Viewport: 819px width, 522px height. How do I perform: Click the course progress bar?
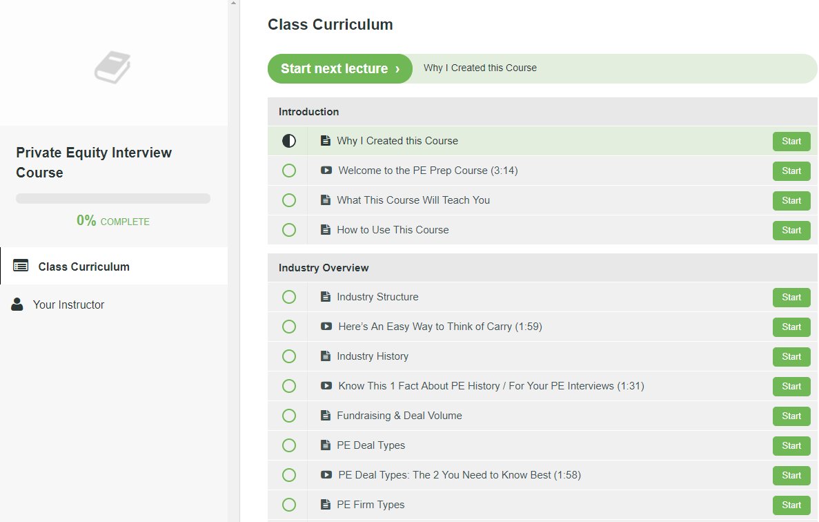tap(113, 199)
